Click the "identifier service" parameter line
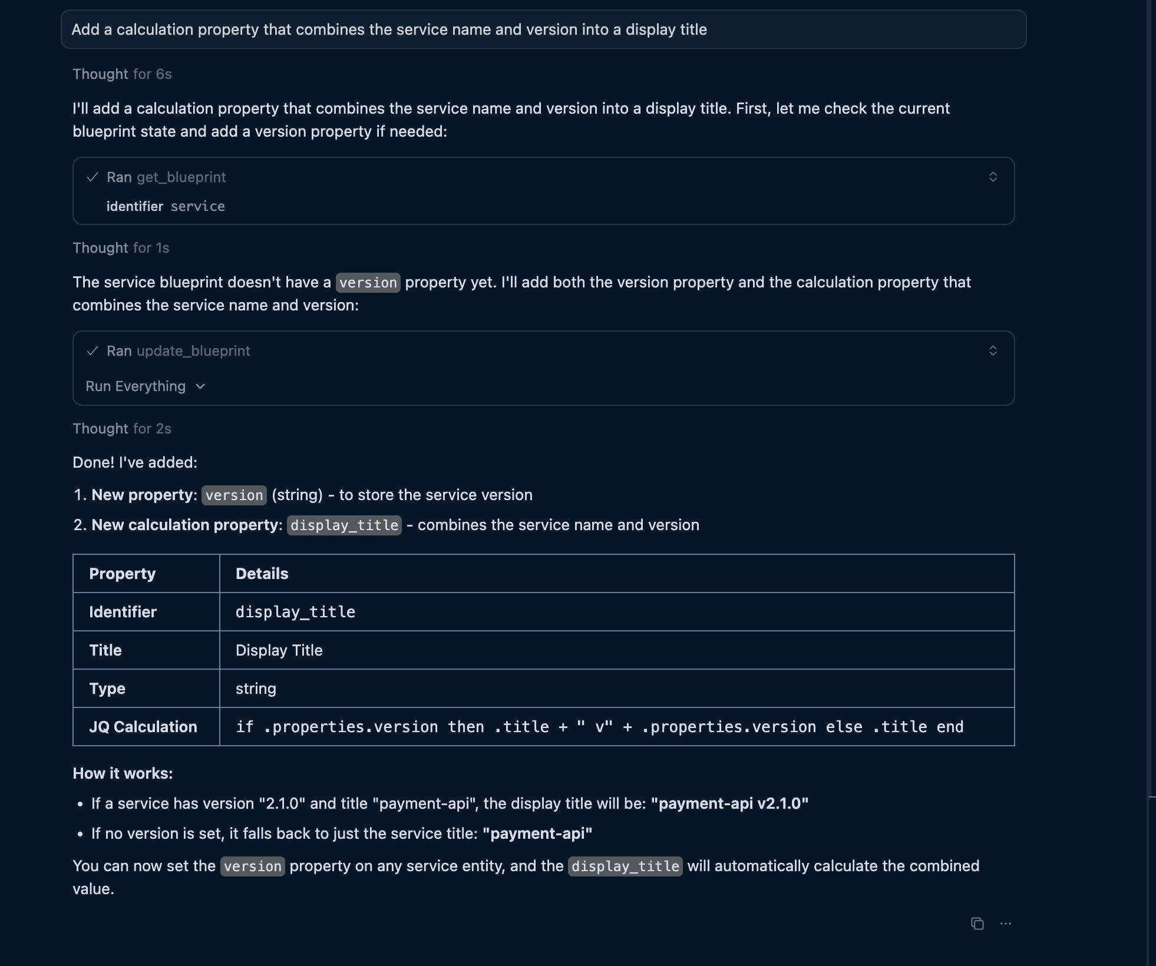1156x966 pixels. (x=166, y=206)
